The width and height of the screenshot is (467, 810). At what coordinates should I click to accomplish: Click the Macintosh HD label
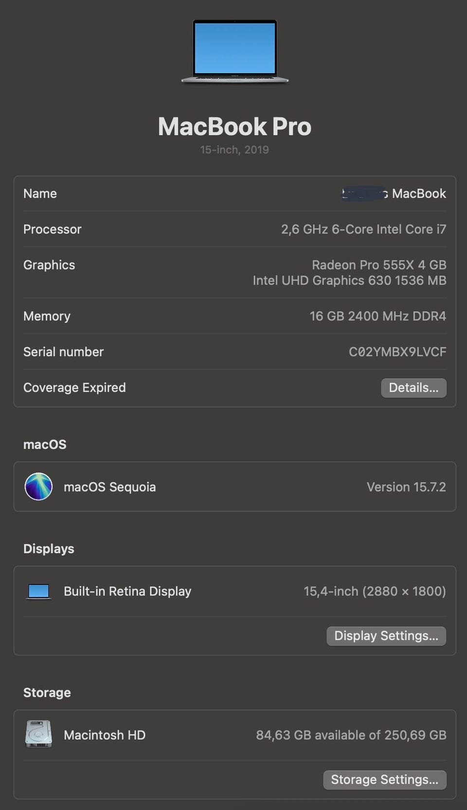tap(105, 735)
